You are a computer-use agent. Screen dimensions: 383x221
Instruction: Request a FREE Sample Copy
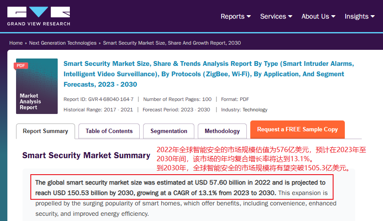point(297,130)
